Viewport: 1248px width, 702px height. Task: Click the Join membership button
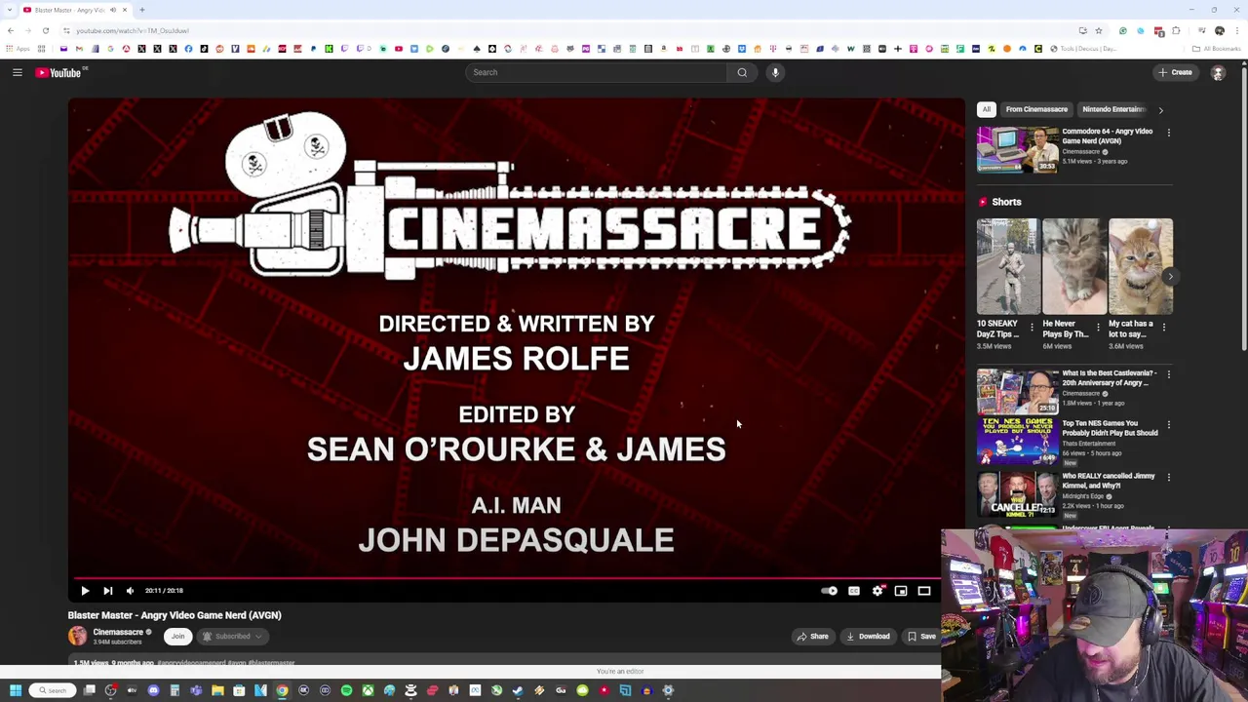coord(177,636)
